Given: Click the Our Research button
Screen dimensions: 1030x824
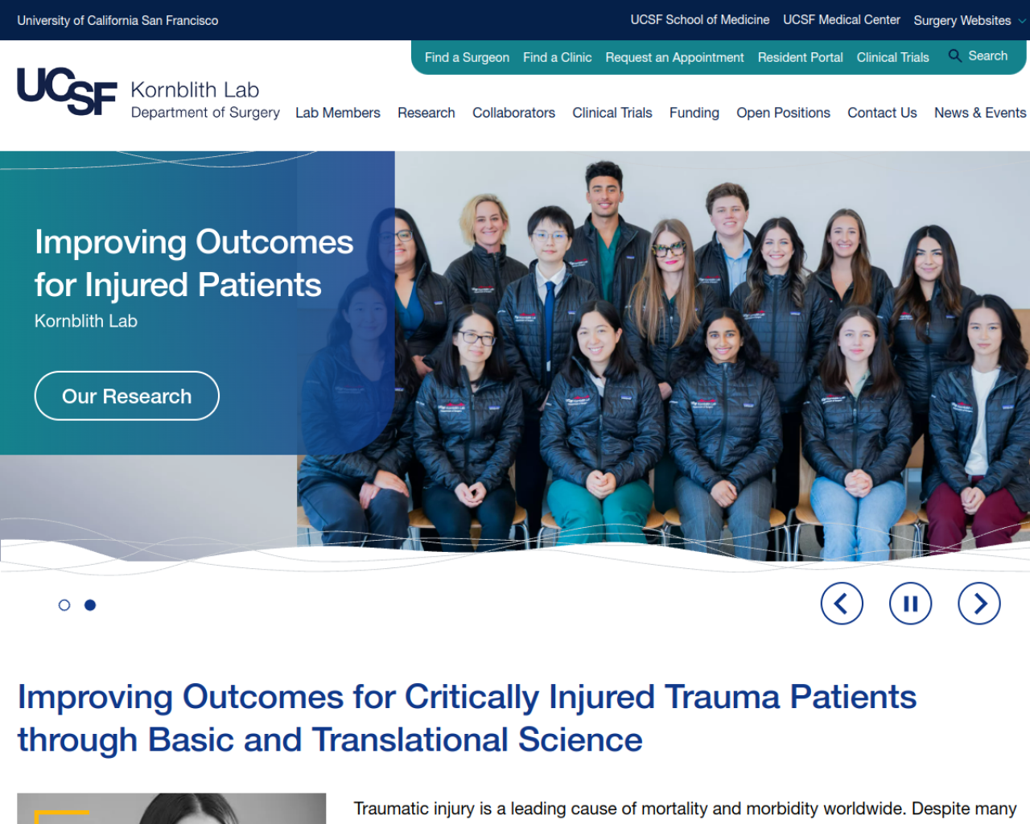Looking at the screenshot, I should (x=127, y=396).
